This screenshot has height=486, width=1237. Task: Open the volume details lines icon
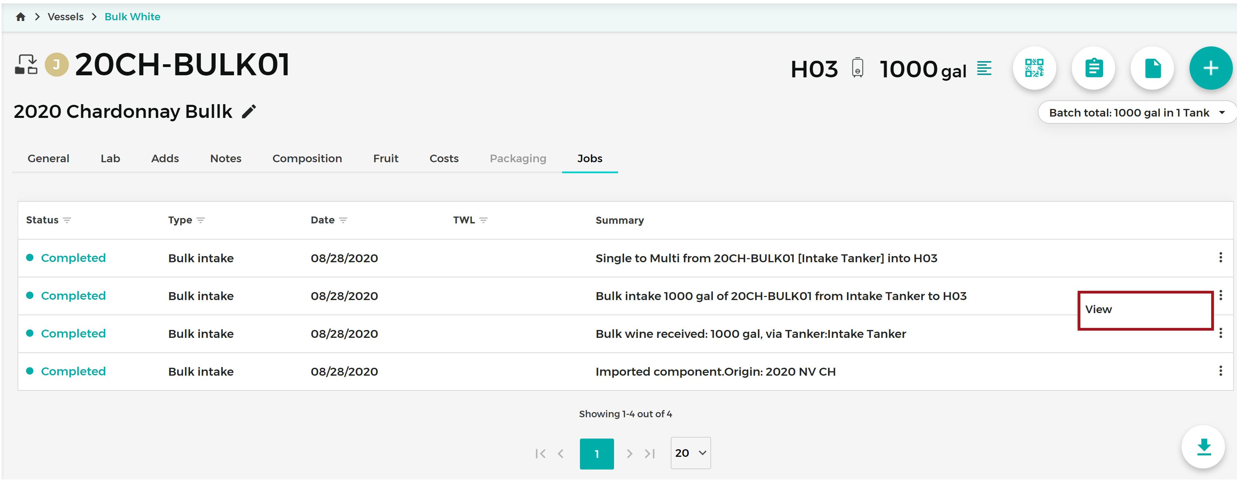click(984, 68)
